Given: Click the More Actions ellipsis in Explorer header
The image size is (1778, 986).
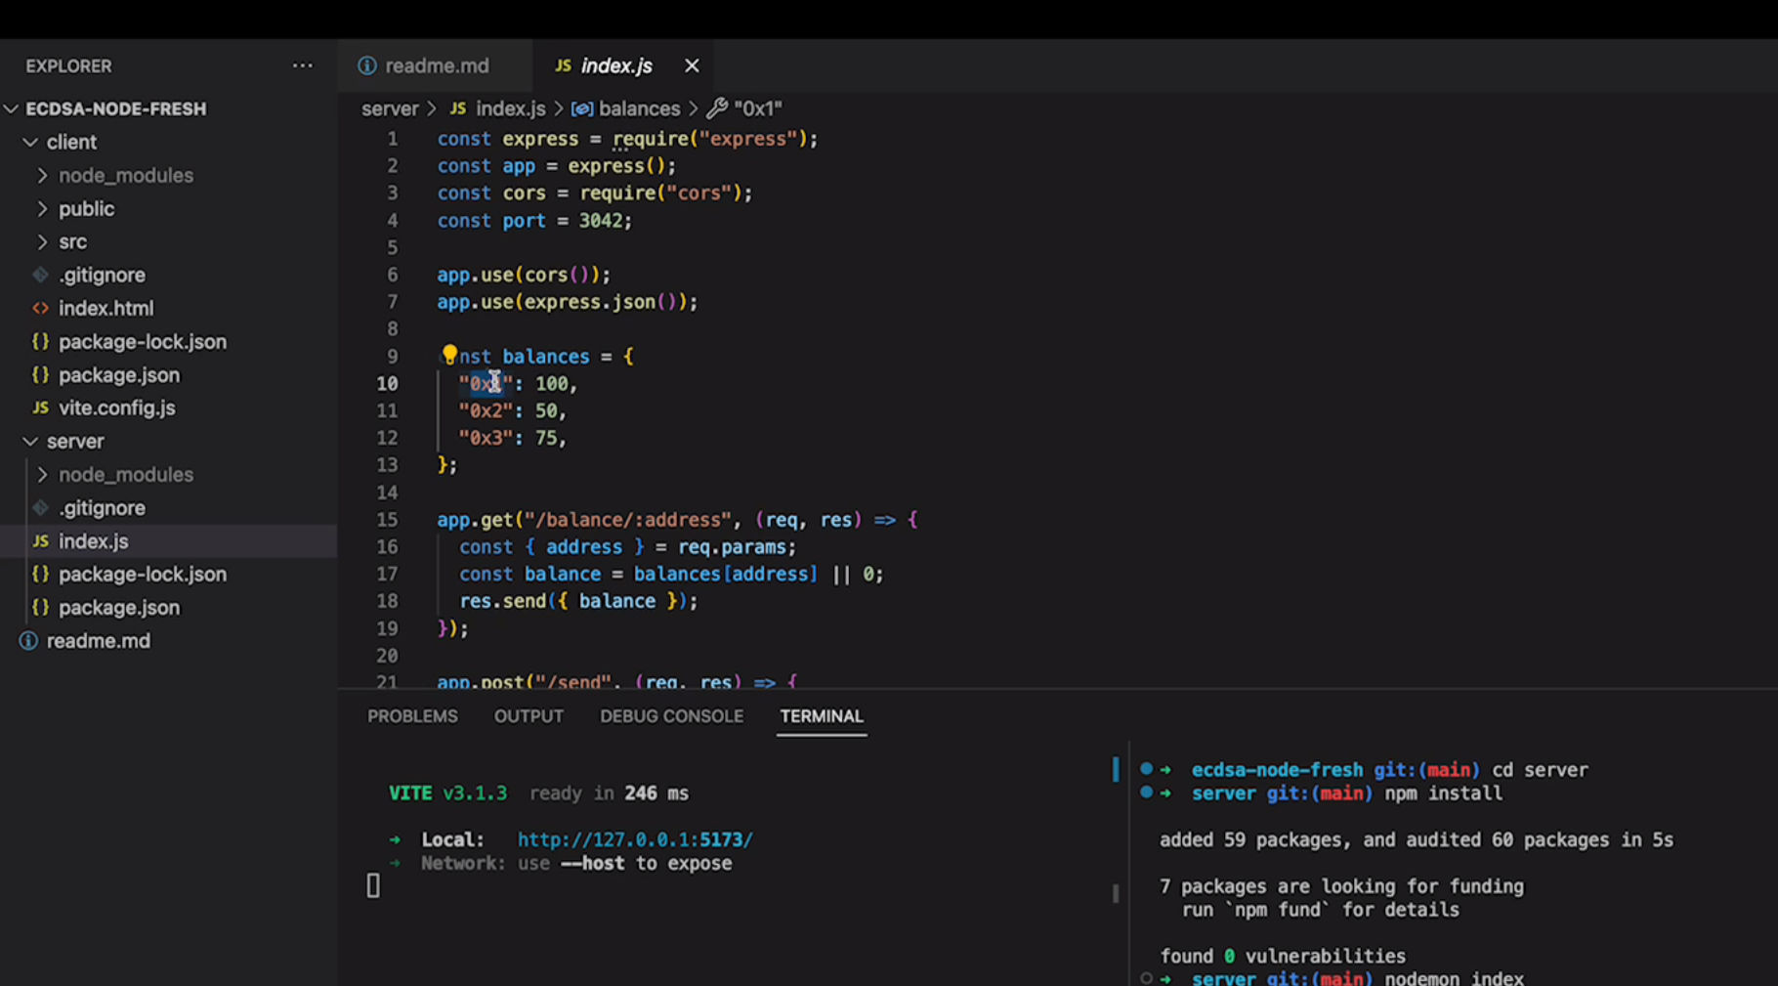Looking at the screenshot, I should [x=303, y=65].
